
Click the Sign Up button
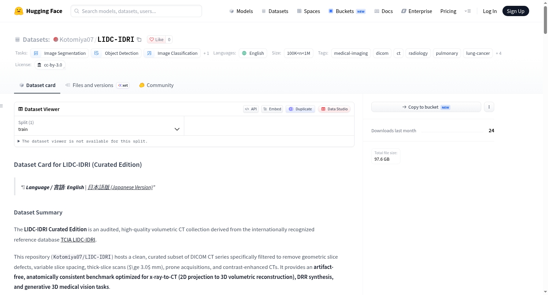point(515,11)
